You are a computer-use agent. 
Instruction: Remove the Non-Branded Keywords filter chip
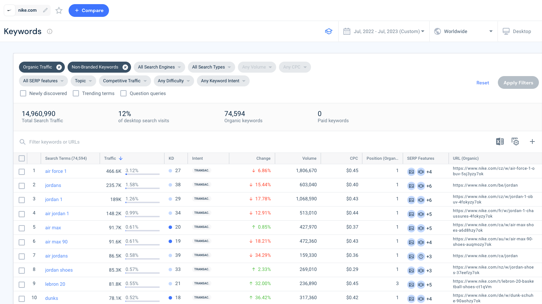[x=125, y=67]
